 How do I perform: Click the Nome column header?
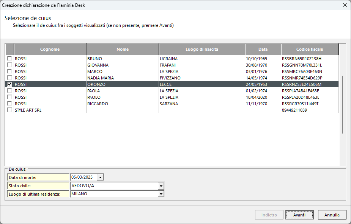point(123,49)
